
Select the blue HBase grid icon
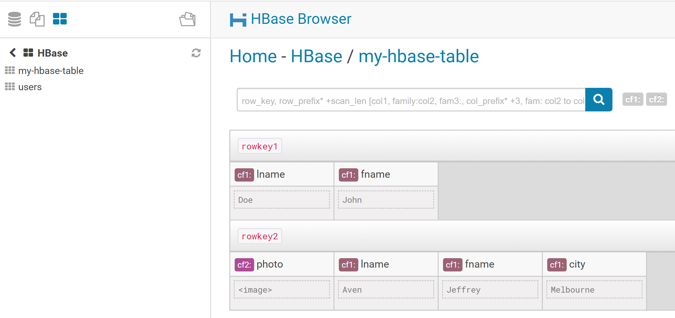click(60, 19)
